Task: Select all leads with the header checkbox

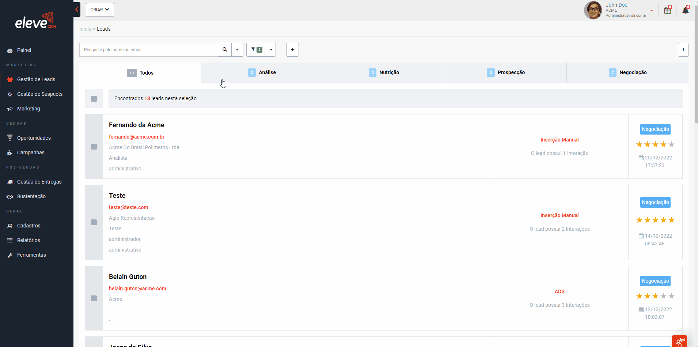Action: [94, 99]
